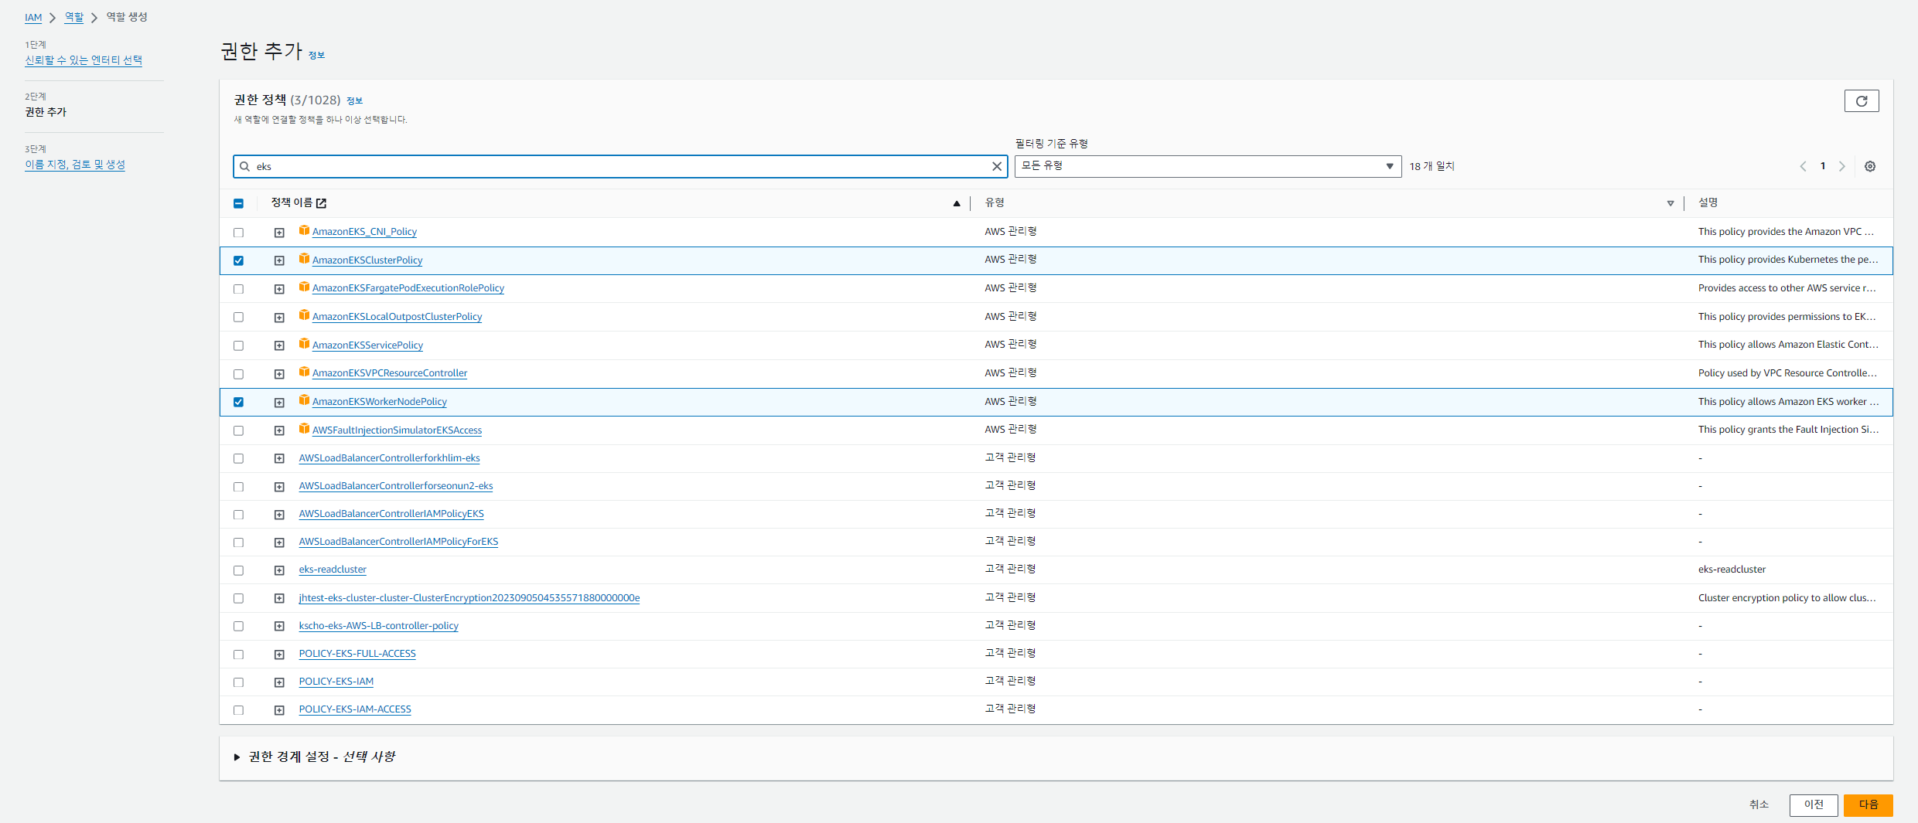Tick the AmazonEKSServicePolicy checkbox
1918x823 pixels.
238,345
